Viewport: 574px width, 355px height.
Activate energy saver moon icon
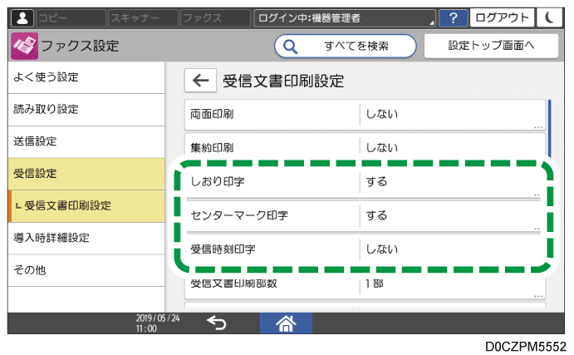click(x=549, y=17)
